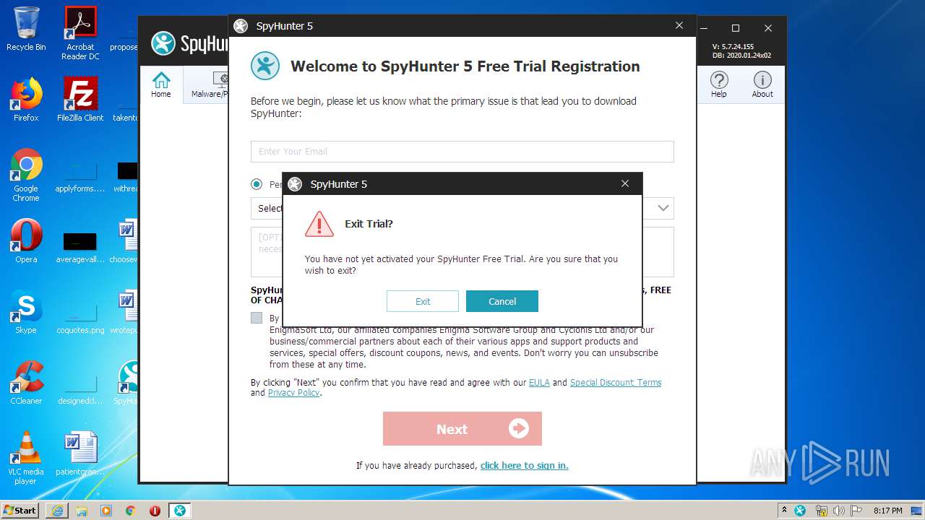925x520 pixels.
Task: Launch Firefox from the desktop
Action: coord(26,100)
